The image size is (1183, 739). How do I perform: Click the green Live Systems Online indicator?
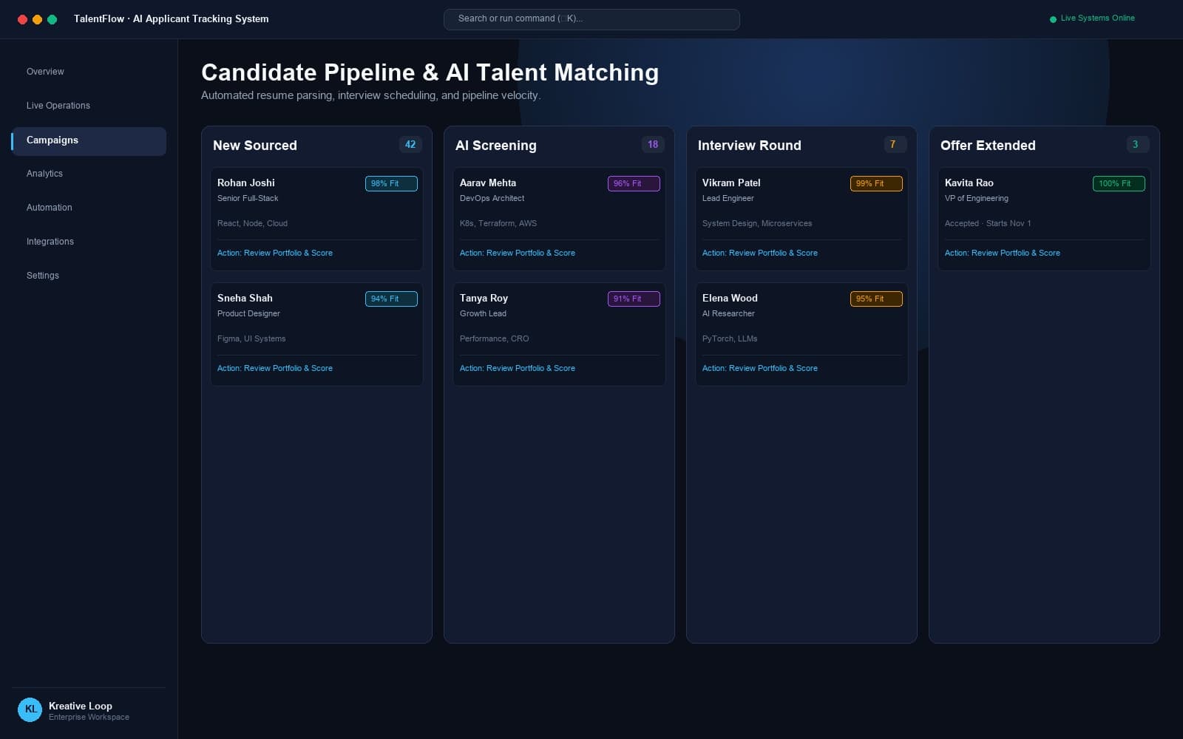[1092, 18]
